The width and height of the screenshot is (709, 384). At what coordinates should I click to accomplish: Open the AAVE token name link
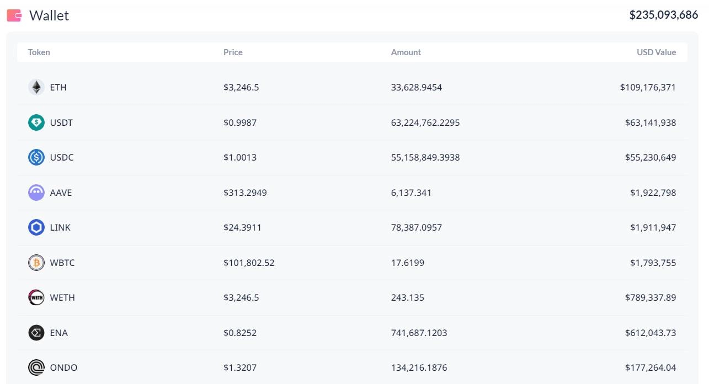pos(61,193)
